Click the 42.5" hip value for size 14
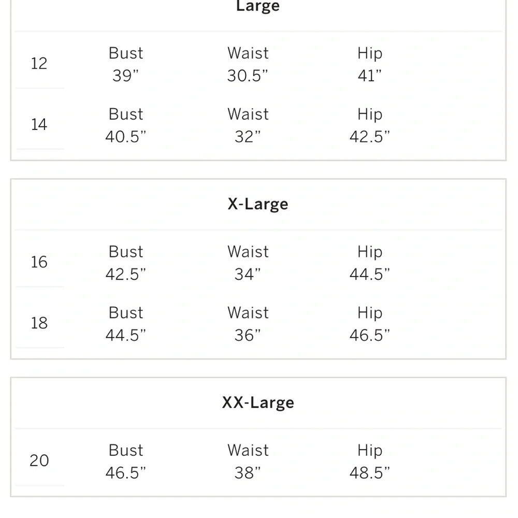 coord(370,137)
